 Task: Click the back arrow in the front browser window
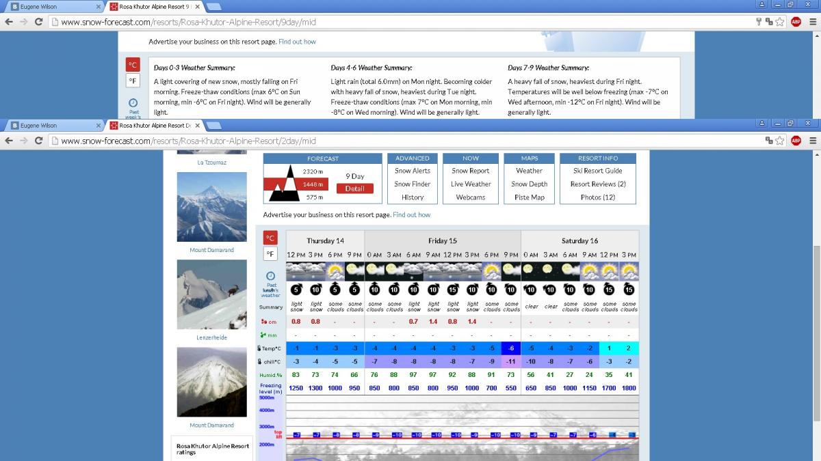(9, 141)
